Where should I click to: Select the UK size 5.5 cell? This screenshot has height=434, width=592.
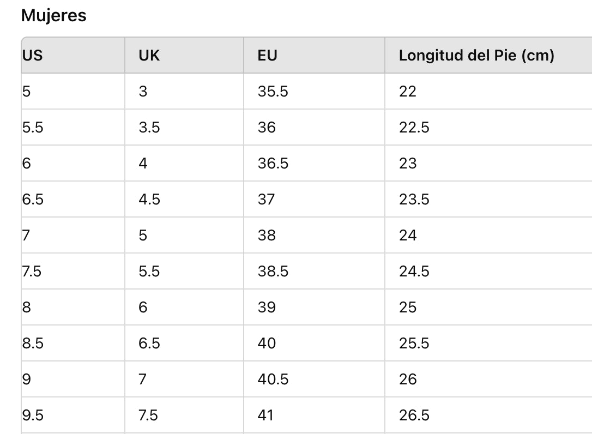(x=149, y=271)
